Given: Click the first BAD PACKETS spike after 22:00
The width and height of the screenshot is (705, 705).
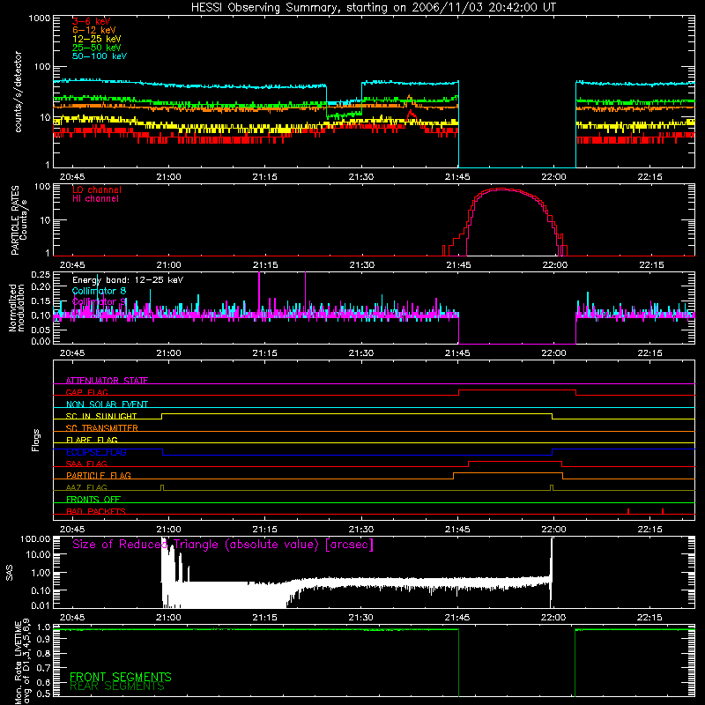Looking at the screenshot, I should click(x=628, y=511).
